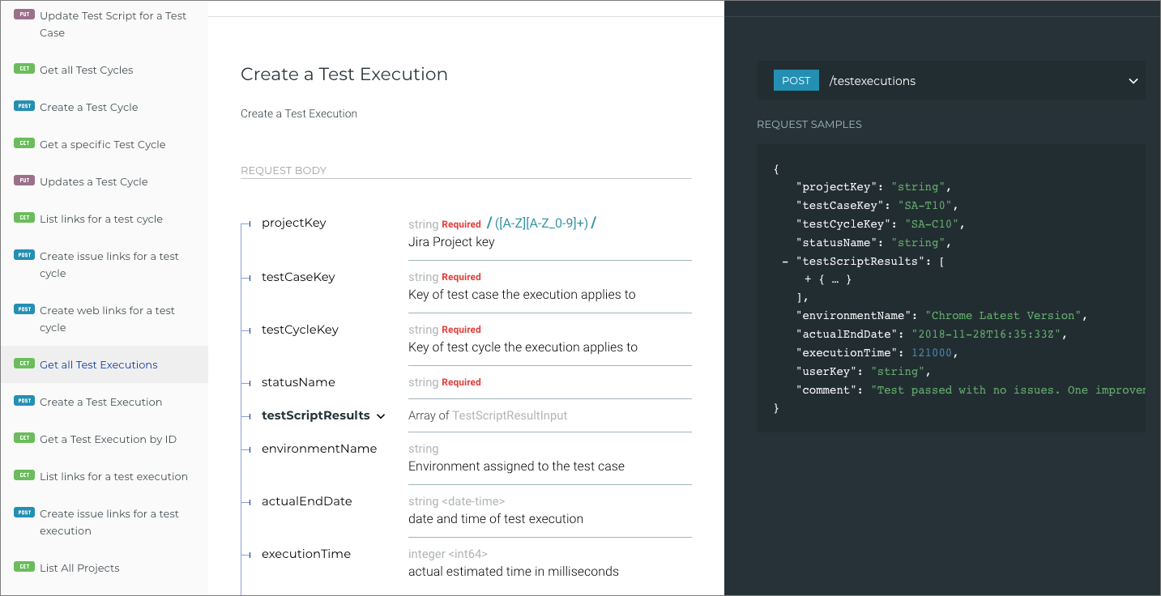Click the GET badge beside Get all Test Cycles
This screenshot has height=596, width=1161.
point(24,69)
